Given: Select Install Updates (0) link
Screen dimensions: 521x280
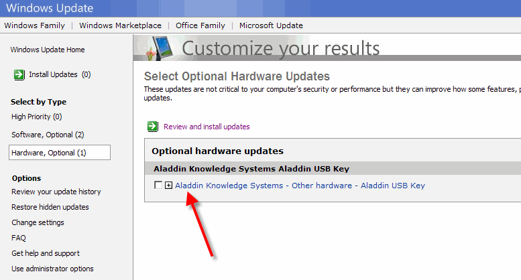Looking at the screenshot, I should click(x=60, y=74).
